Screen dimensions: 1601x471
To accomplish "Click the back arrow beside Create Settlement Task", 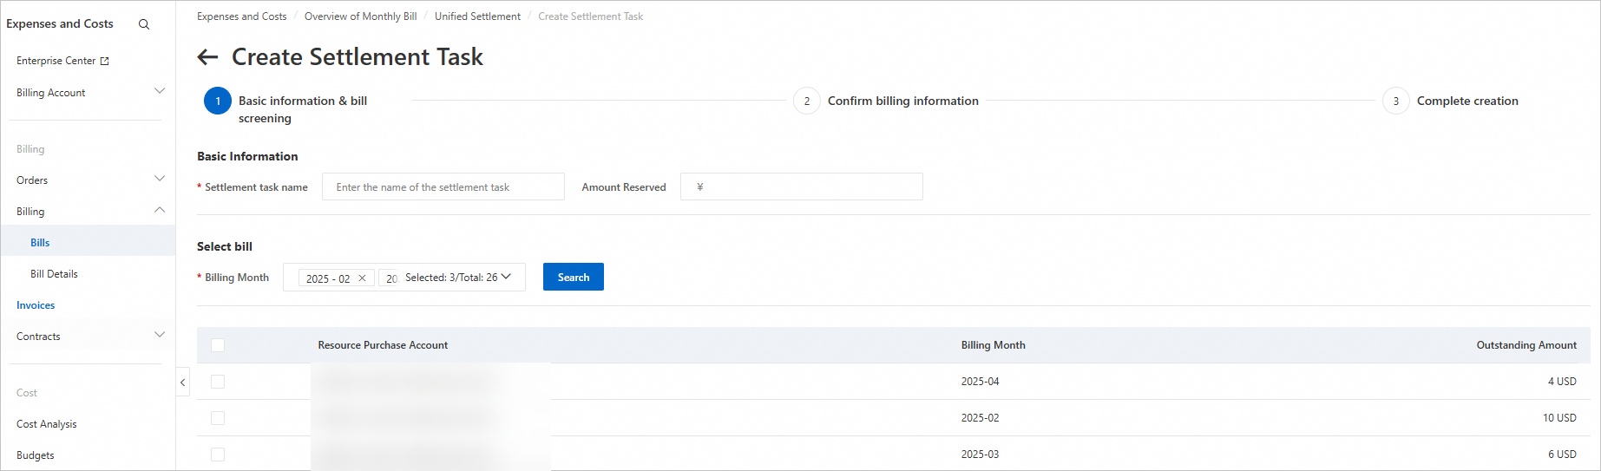I will click(x=207, y=57).
